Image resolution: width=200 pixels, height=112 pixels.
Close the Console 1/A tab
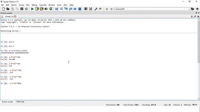coord(15,16)
